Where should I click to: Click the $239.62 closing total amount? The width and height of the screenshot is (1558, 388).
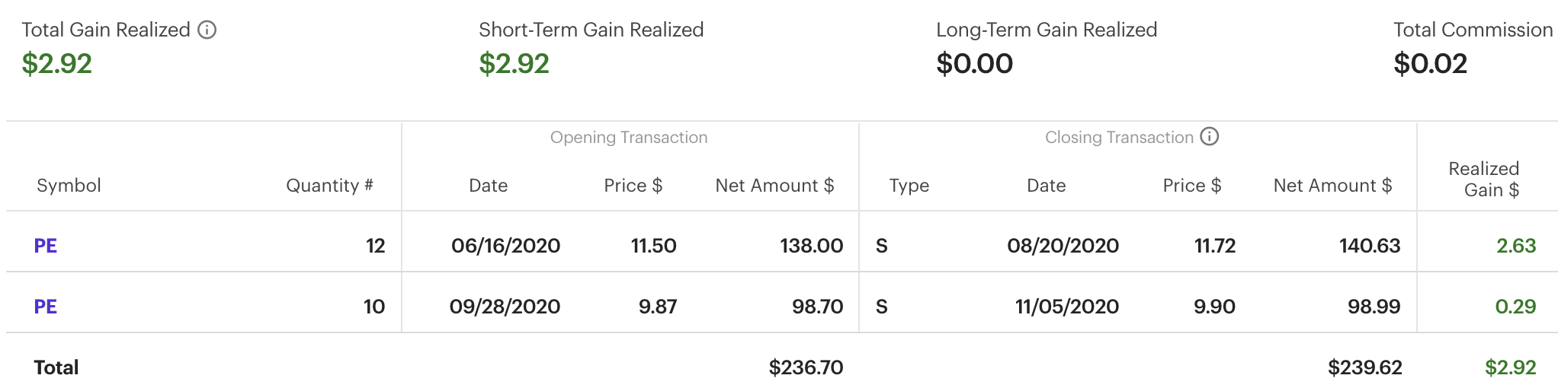[x=1364, y=368]
